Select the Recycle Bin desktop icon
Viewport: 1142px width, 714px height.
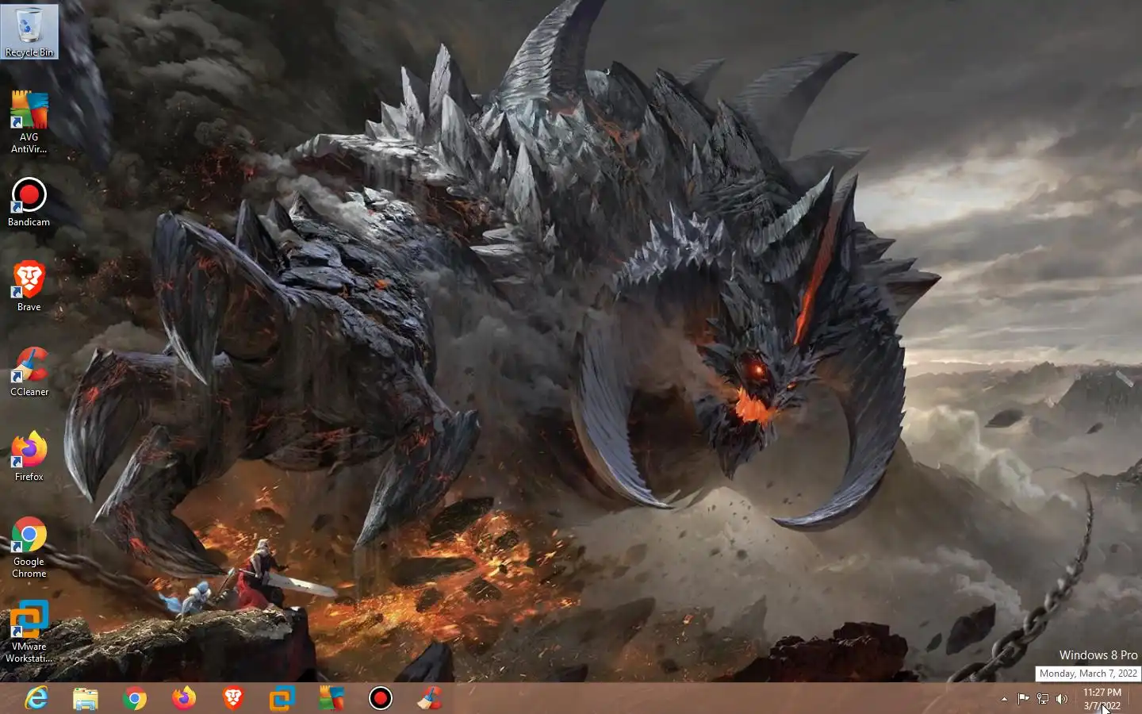point(29,32)
